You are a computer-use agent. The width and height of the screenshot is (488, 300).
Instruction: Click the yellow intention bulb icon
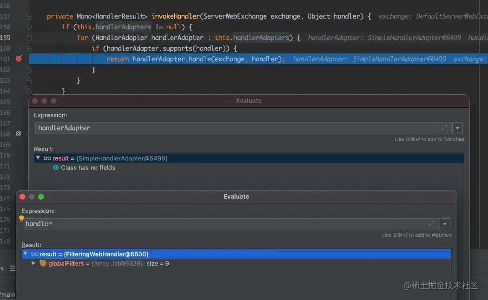click(x=21, y=218)
